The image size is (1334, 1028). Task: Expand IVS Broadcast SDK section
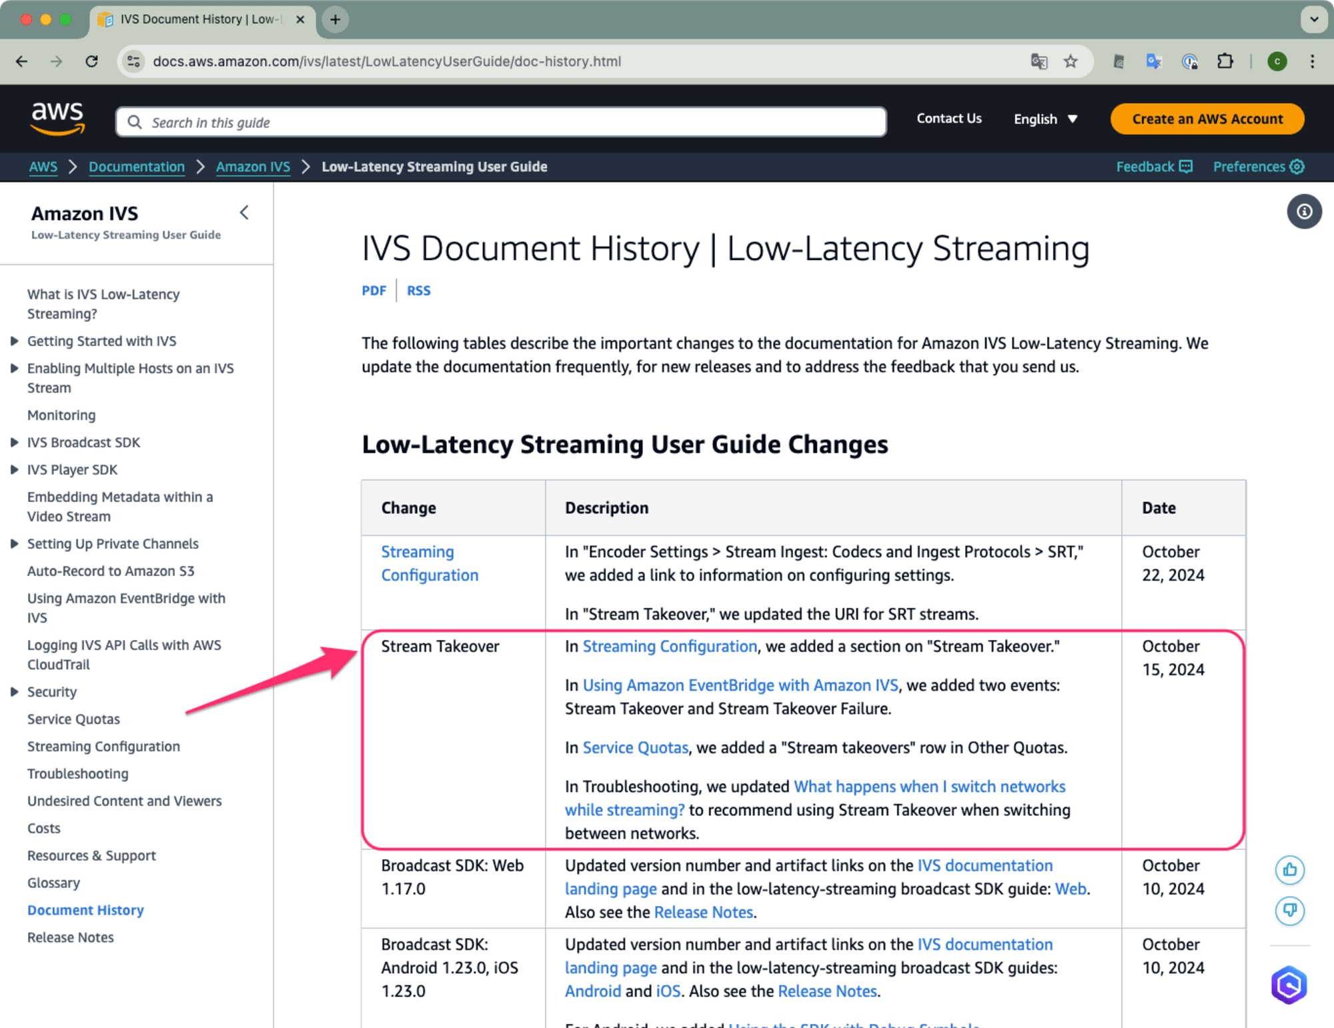click(14, 443)
